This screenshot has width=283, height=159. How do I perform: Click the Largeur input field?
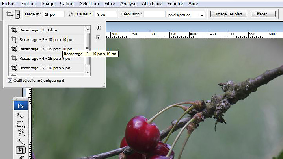tap(54, 14)
